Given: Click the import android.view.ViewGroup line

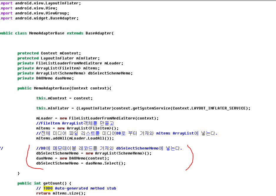Looking at the screenshot, I should [x=34, y=13].
